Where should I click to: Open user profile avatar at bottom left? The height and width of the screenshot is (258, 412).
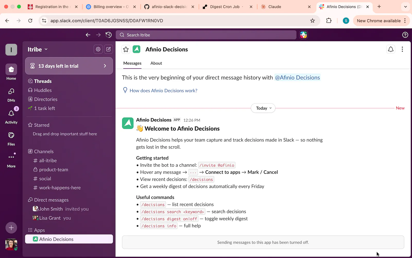click(x=11, y=244)
